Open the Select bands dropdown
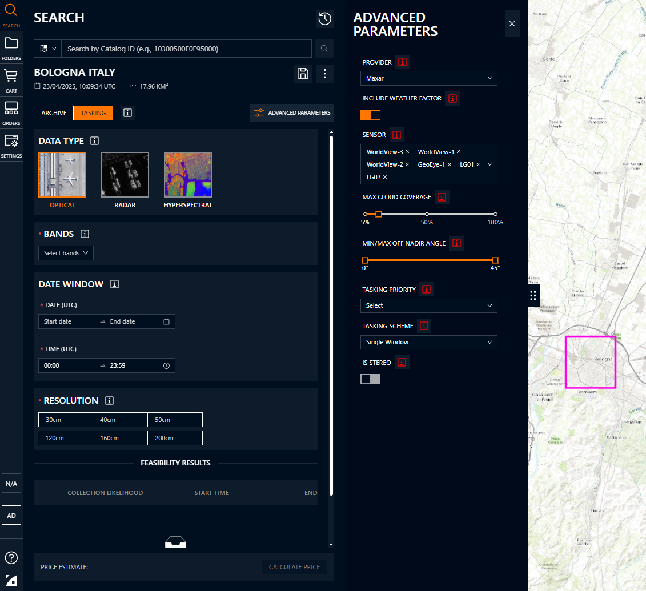 tap(66, 253)
